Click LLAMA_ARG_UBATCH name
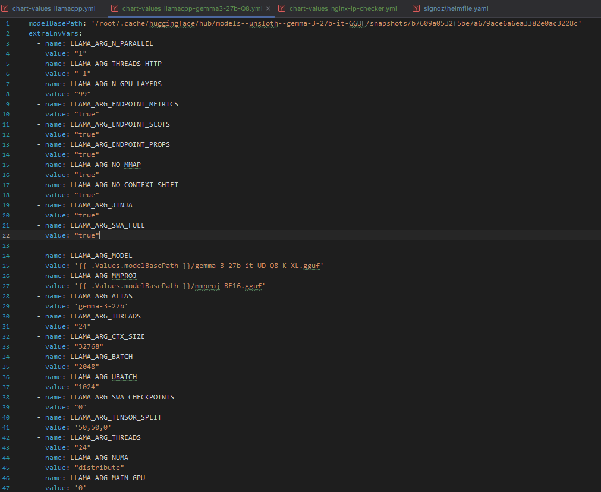This screenshot has height=492, width=601. click(x=103, y=377)
